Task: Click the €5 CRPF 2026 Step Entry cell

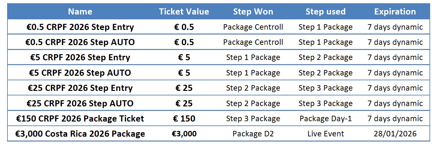Action: [x=80, y=57]
